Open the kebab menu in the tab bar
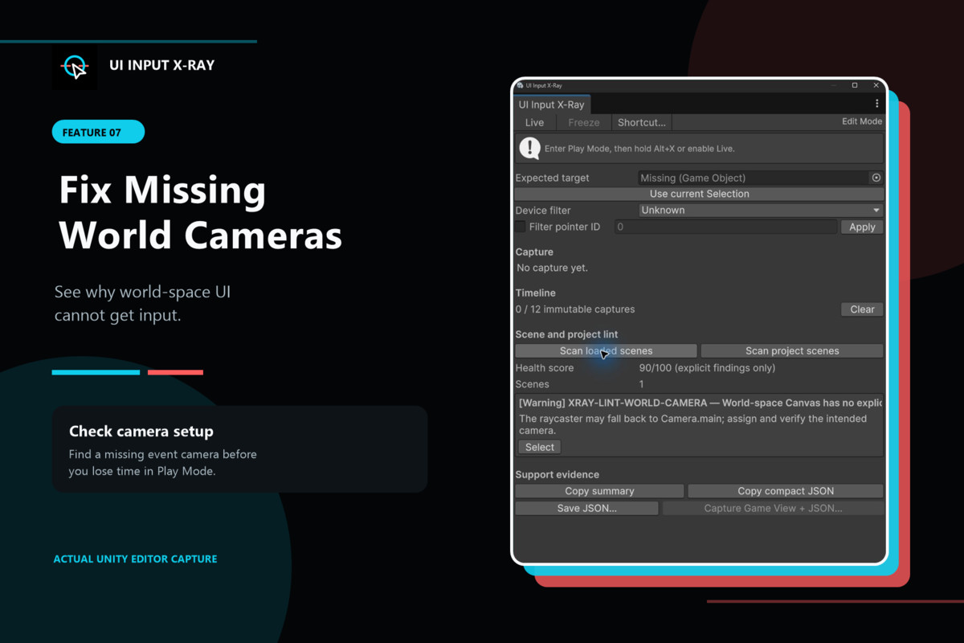This screenshot has height=643, width=964. click(876, 104)
